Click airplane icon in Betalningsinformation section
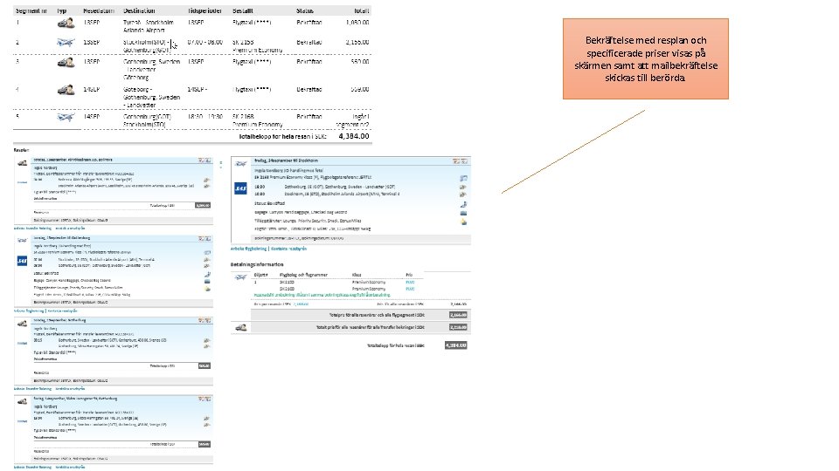The width and height of the screenshot is (839, 471). click(x=241, y=276)
